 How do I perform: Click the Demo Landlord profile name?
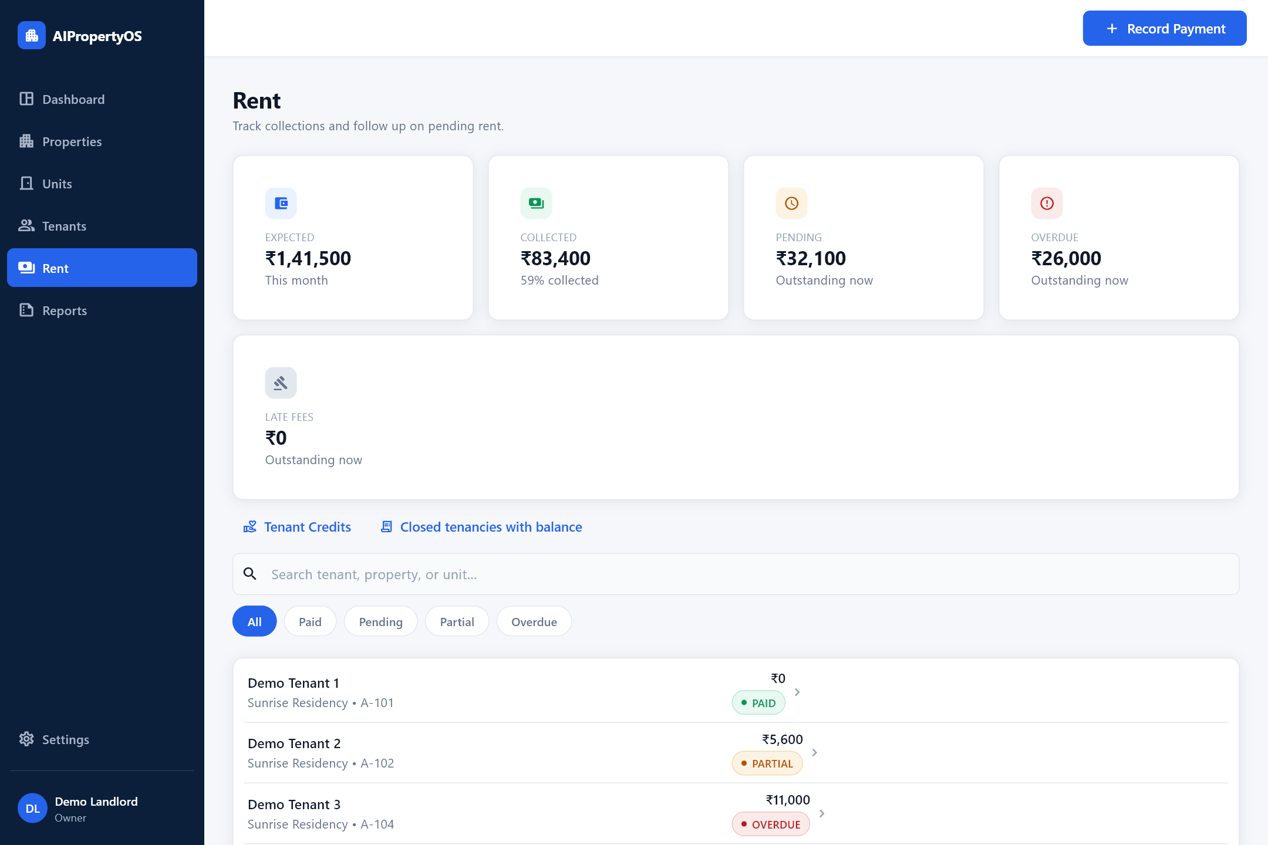coord(96,802)
